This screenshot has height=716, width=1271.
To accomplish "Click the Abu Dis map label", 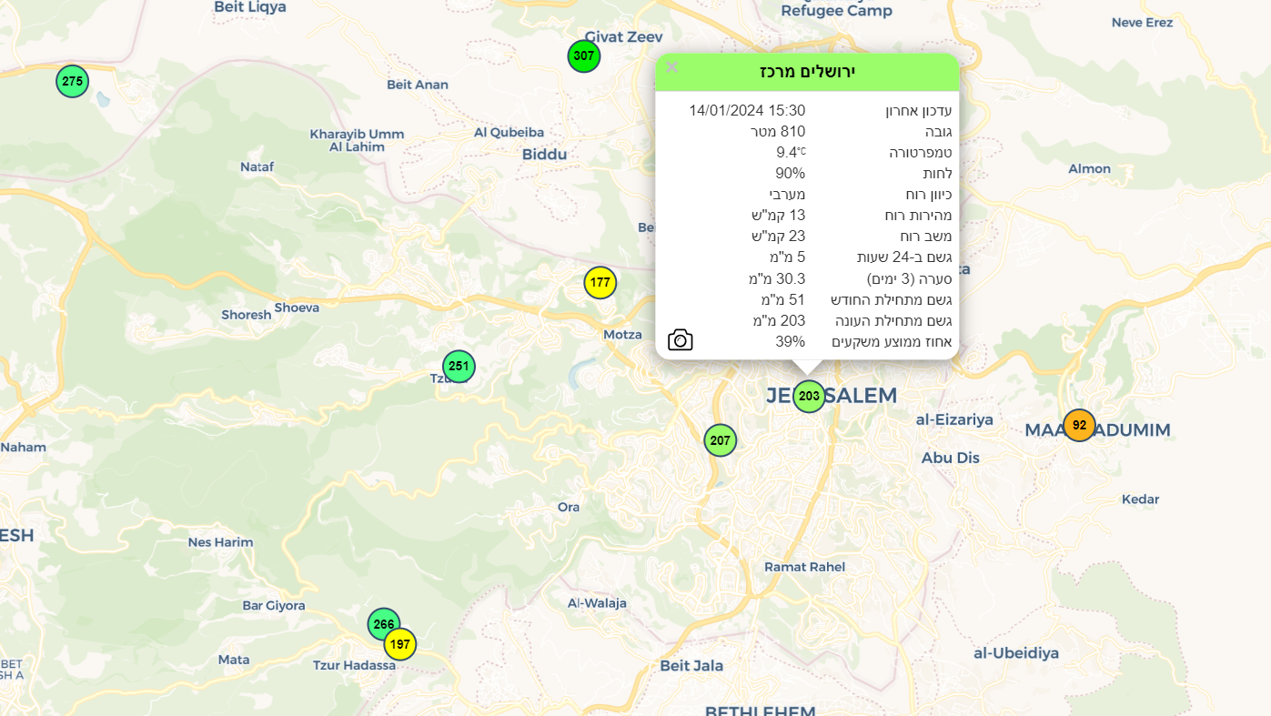I will (x=950, y=458).
